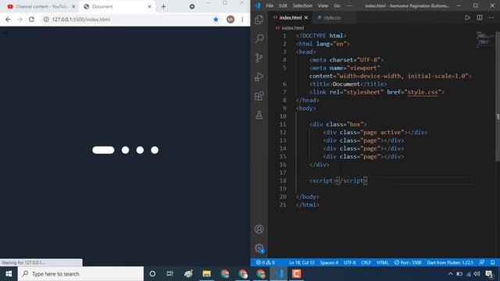Click the site information icon in address bar

(46, 20)
